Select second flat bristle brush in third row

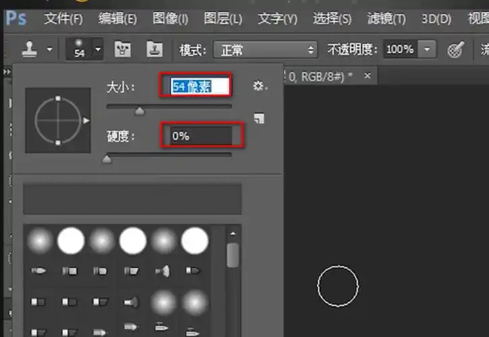pos(69,302)
